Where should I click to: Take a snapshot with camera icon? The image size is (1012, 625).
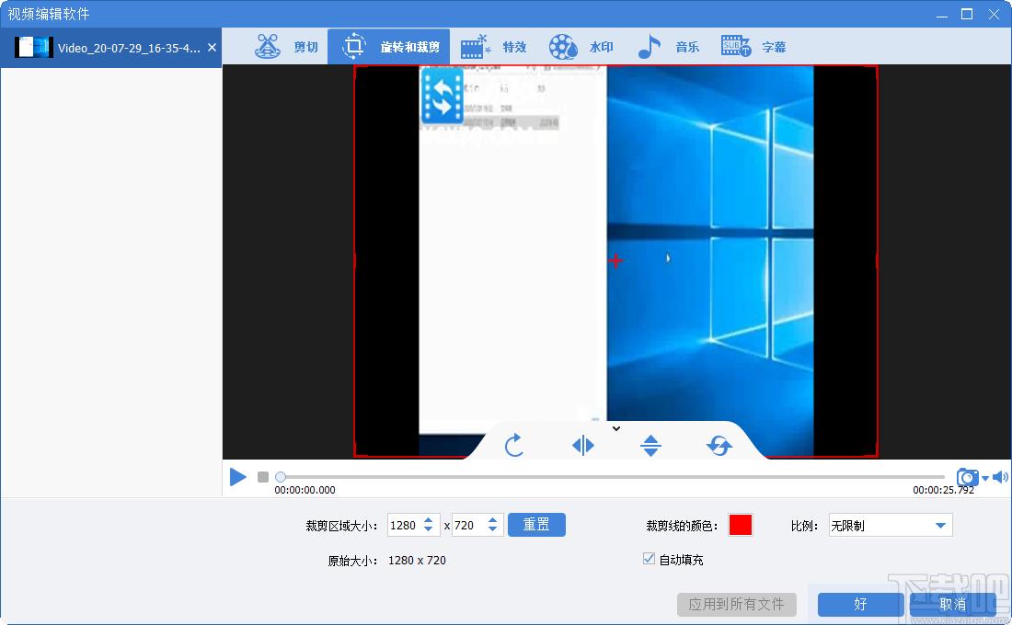(967, 477)
